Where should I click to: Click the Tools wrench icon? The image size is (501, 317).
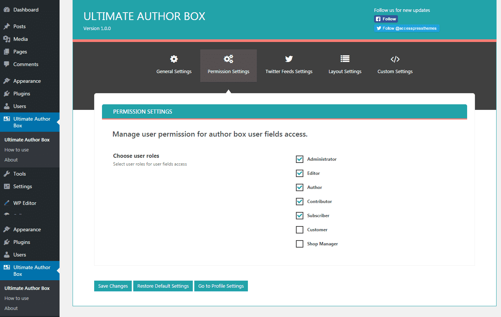click(x=7, y=174)
